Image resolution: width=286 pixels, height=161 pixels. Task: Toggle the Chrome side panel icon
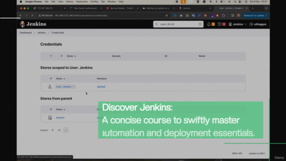(x=232, y=16)
